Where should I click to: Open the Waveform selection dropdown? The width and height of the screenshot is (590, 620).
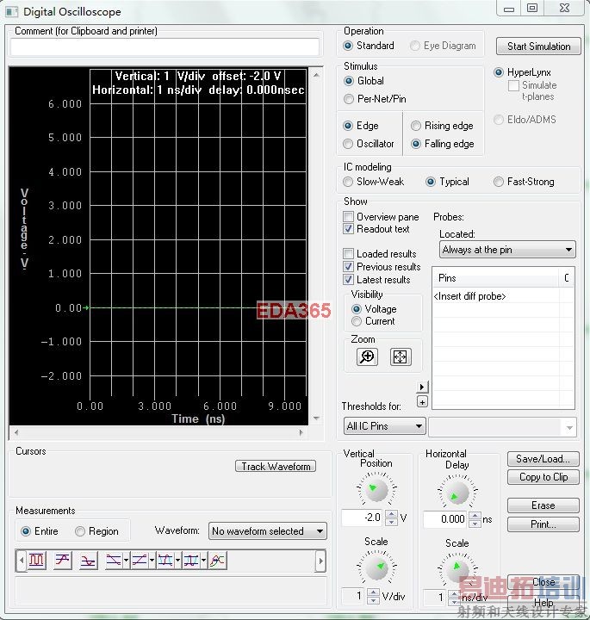pyautogui.click(x=268, y=531)
